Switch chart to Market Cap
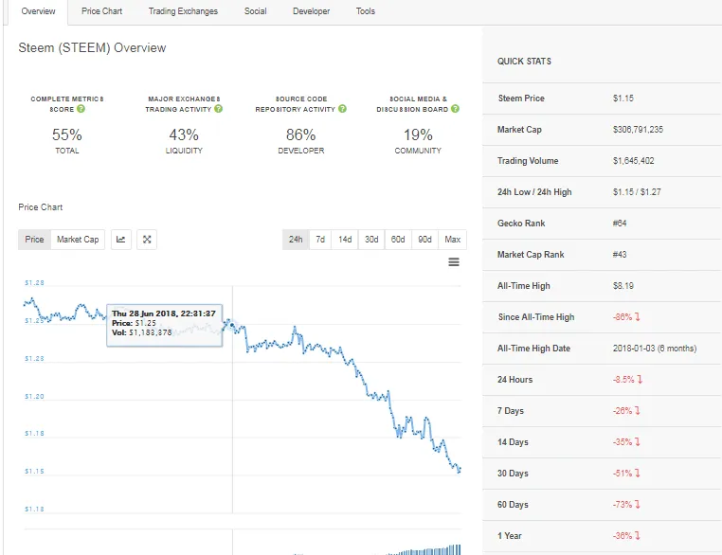This screenshot has height=555, width=722. click(78, 240)
